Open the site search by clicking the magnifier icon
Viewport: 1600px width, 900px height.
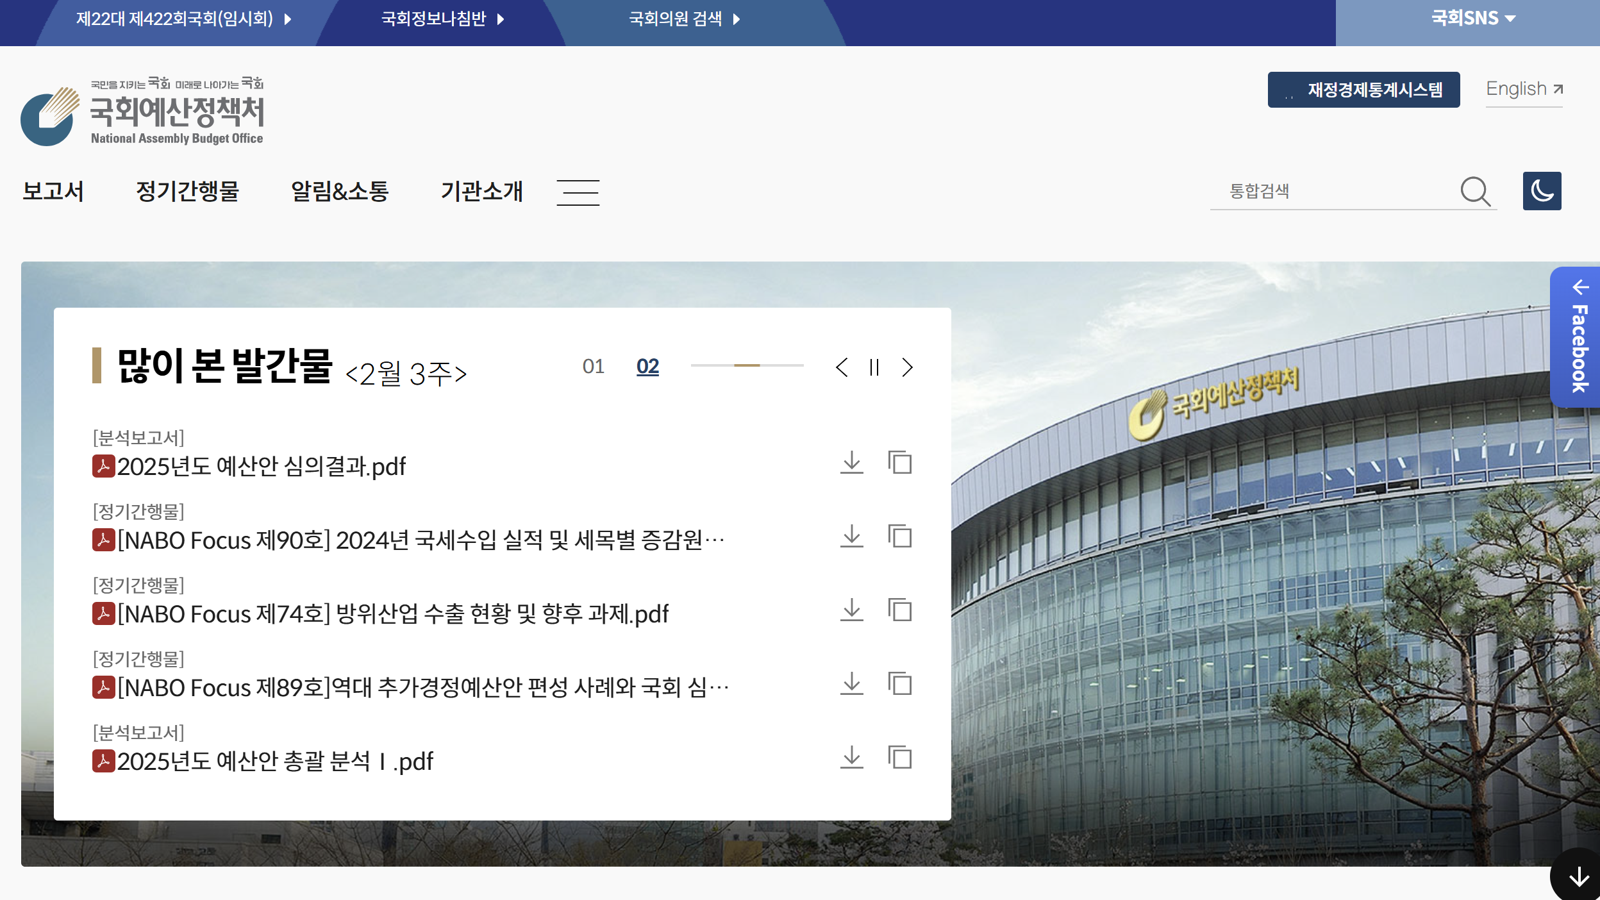[x=1477, y=190]
